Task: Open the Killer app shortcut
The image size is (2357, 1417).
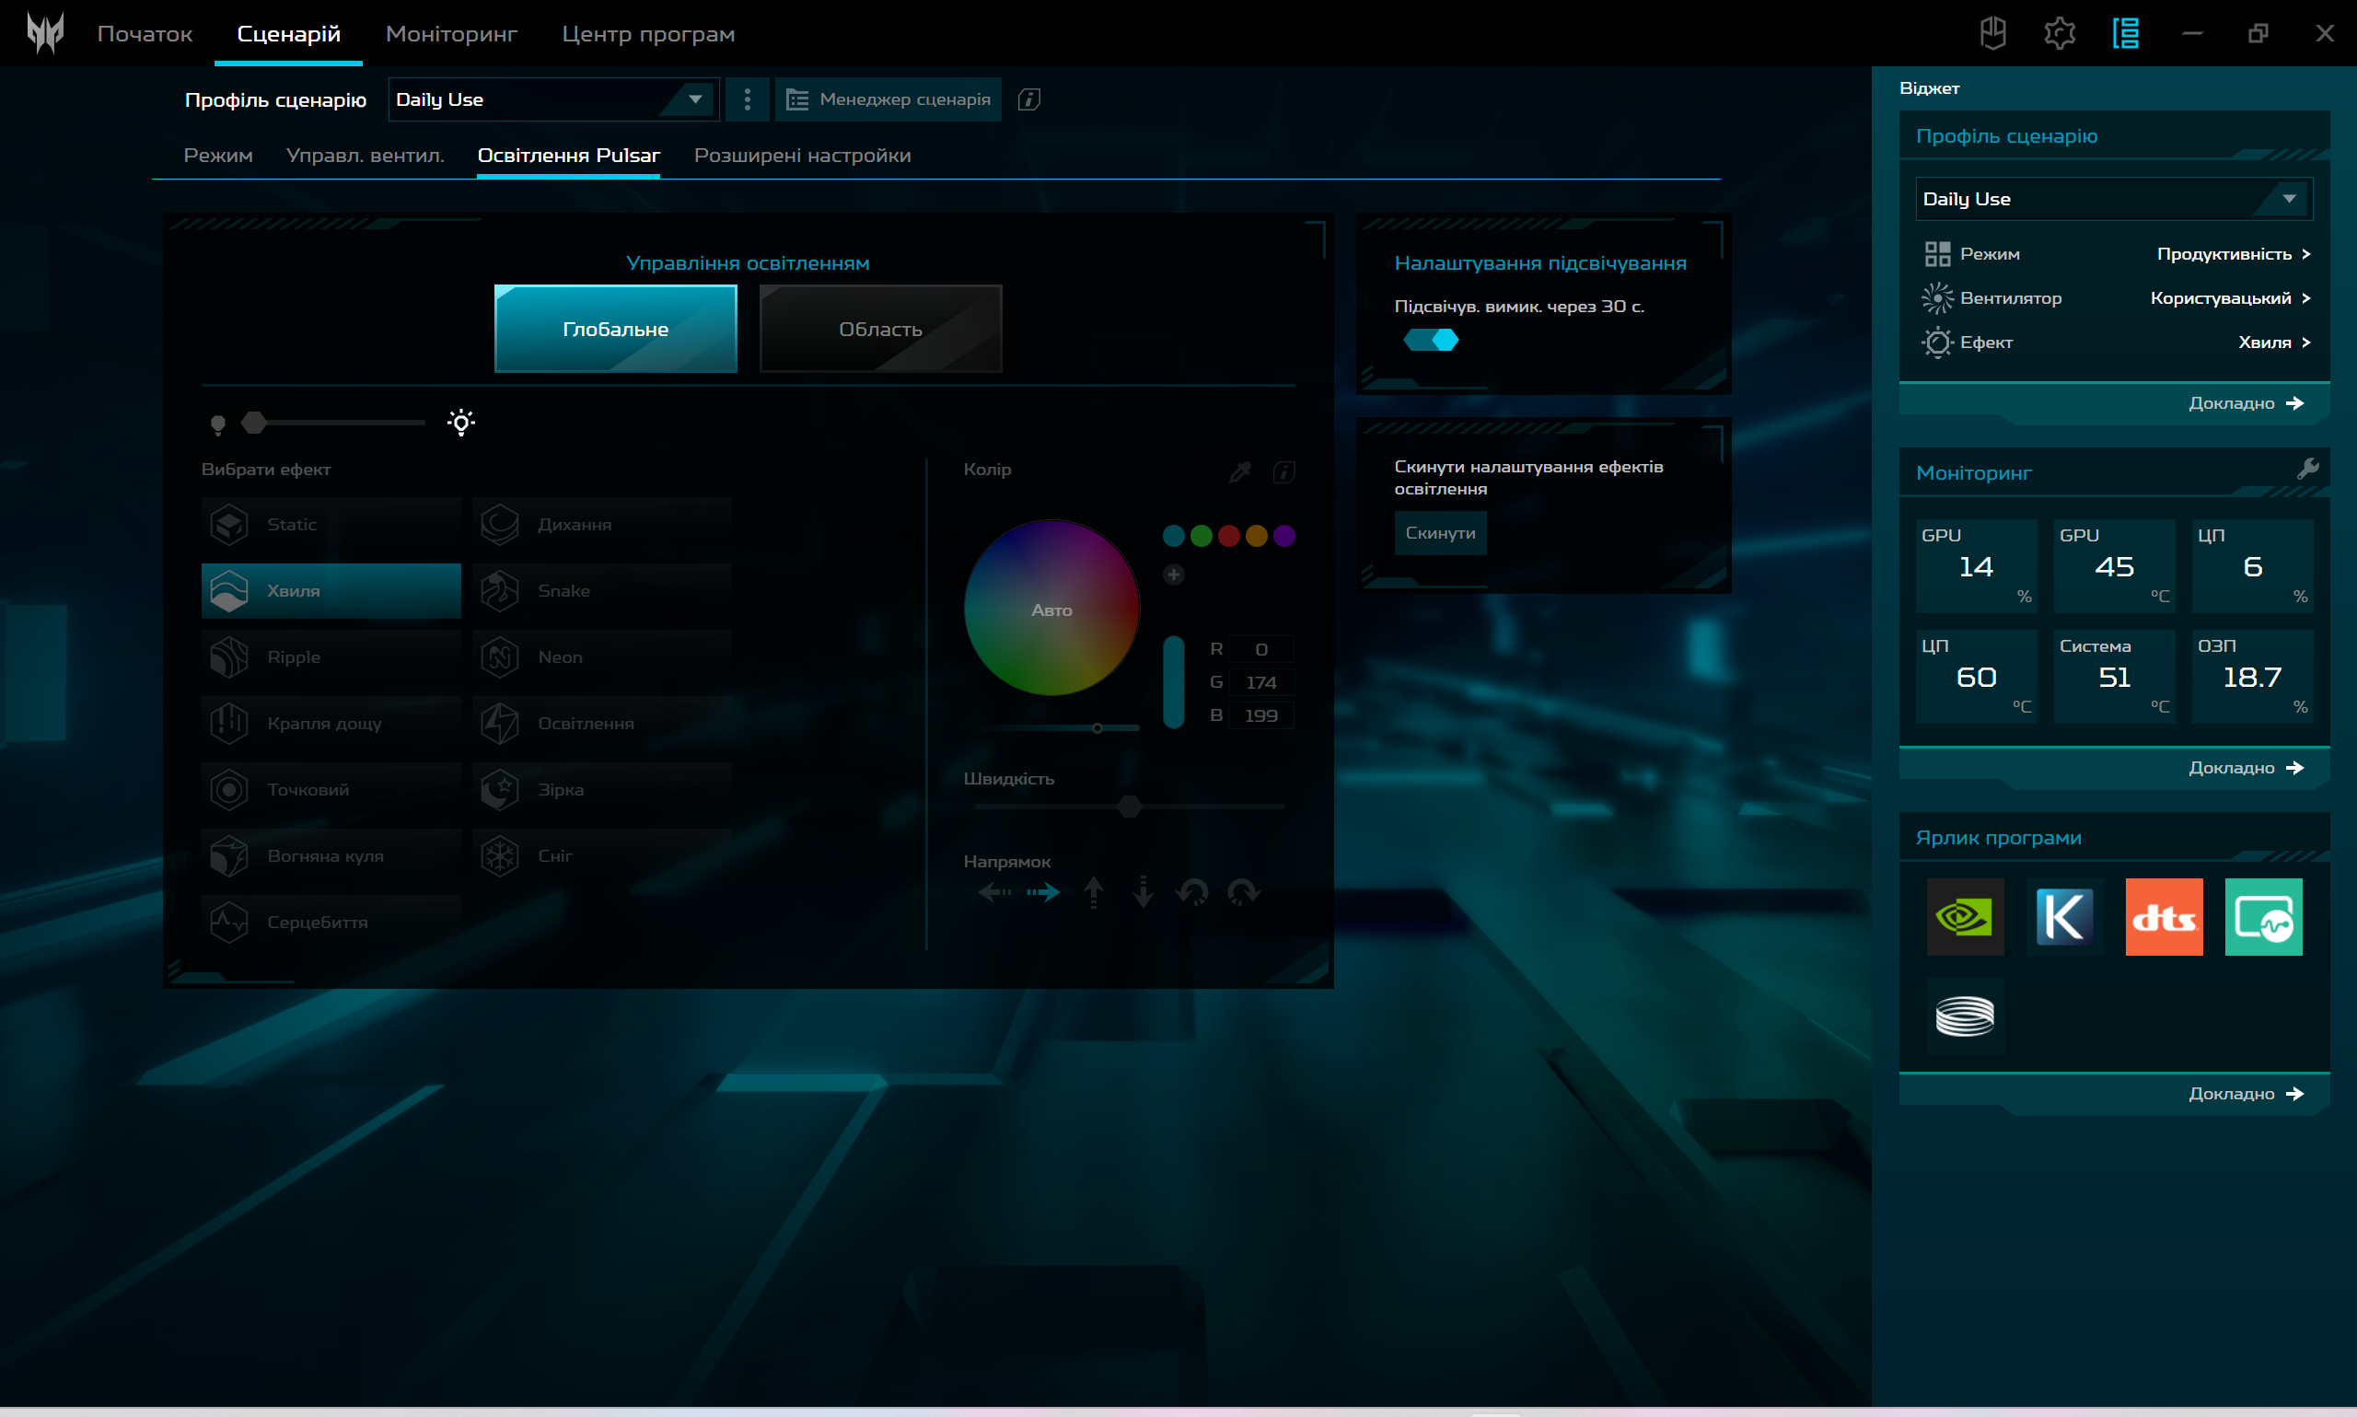Action: pos(2064,917)
